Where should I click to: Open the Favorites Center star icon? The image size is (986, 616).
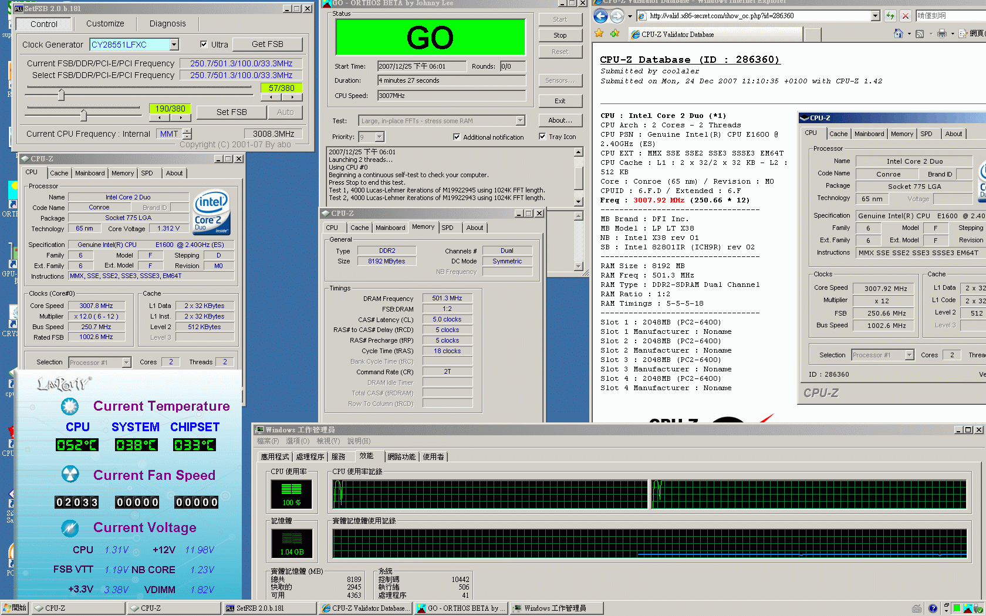coord(599,33)
